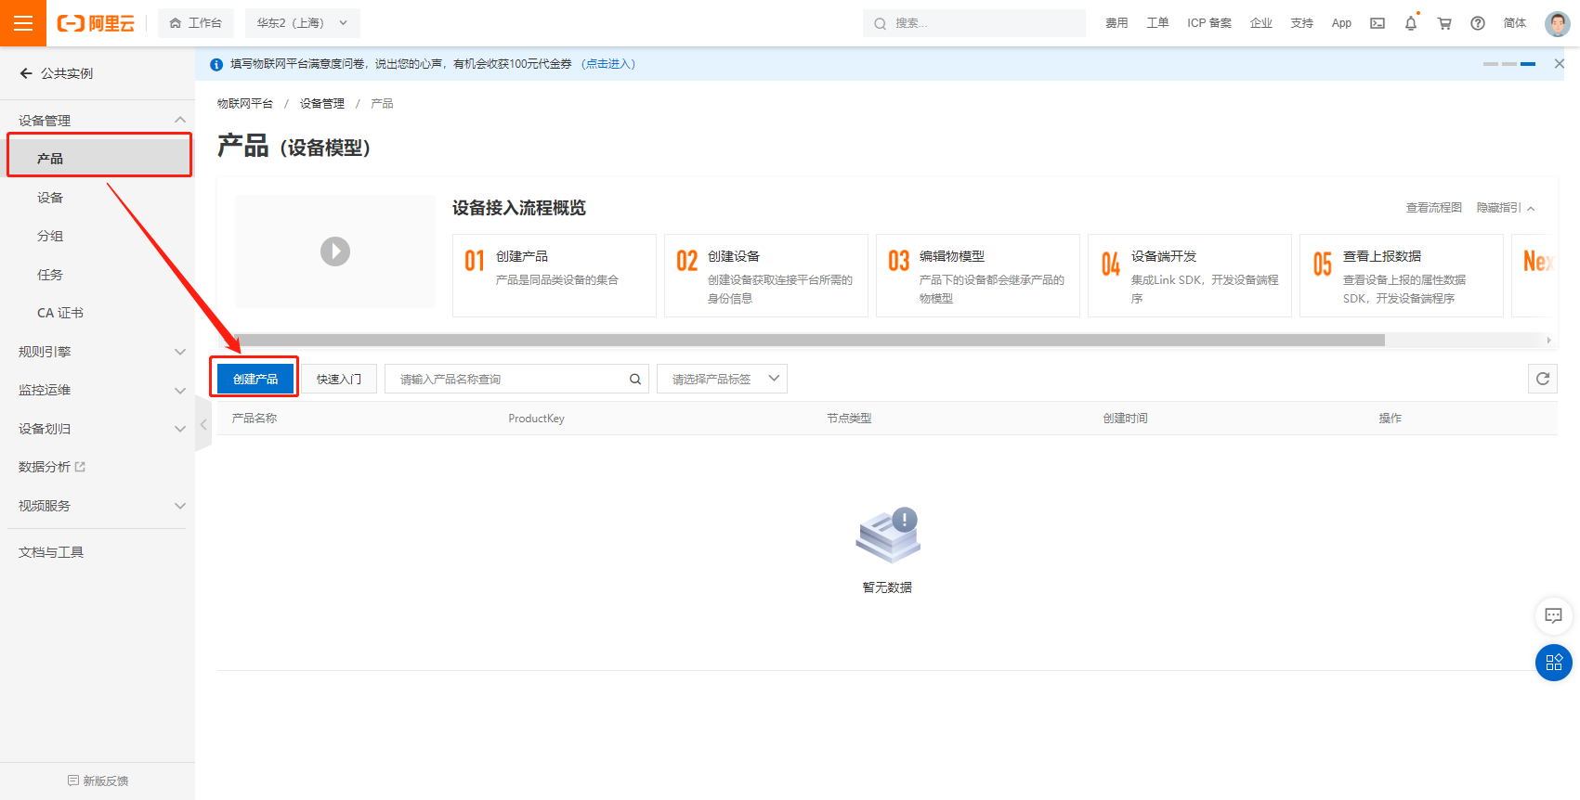
Task: Open 支持 in top navigation
Action: tap(1301, 23)
